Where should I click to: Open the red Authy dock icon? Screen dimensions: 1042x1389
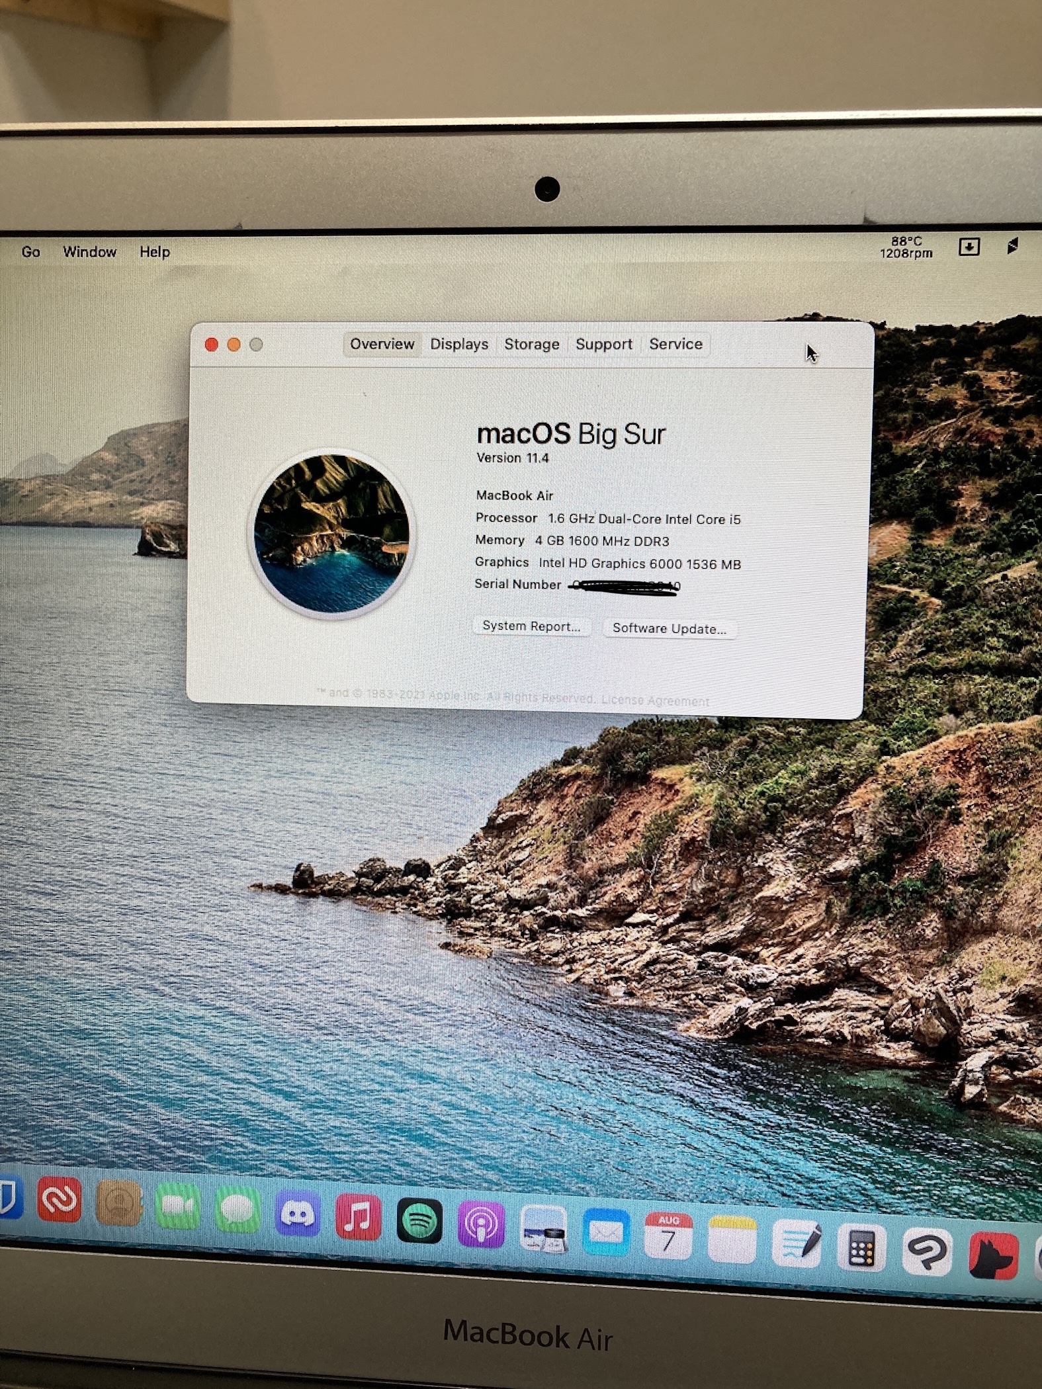tap(60, 1199)
